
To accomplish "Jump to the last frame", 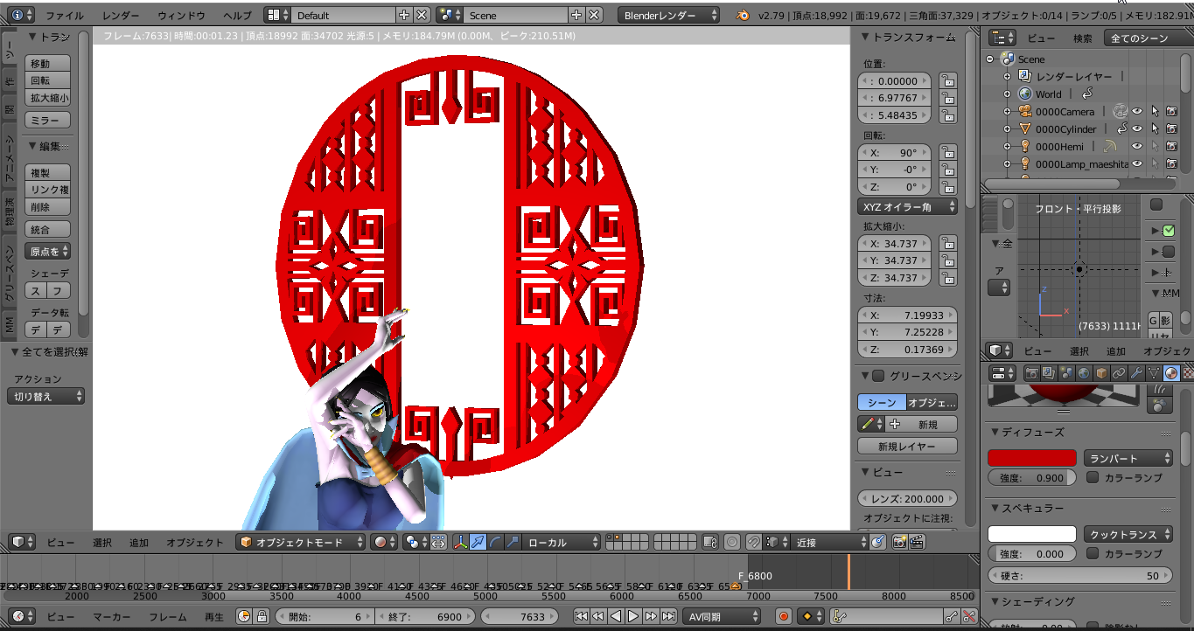I will pyautogui.click(x=667, y=616).
